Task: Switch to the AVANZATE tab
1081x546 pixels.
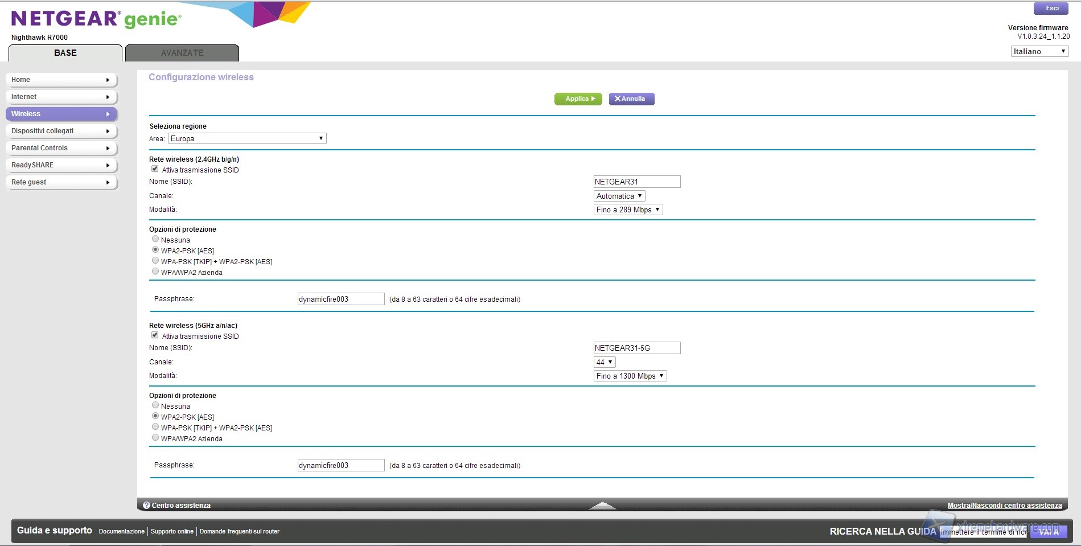Action: (182, 53)
